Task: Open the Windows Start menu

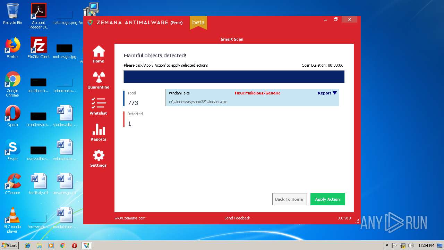Action: [10, 245]
